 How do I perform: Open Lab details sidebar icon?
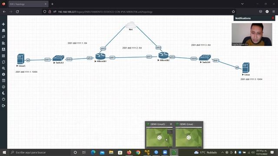point(3,81)
